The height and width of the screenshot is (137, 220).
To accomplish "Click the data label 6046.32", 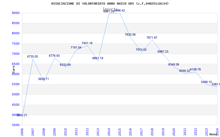I will (185, 71).
